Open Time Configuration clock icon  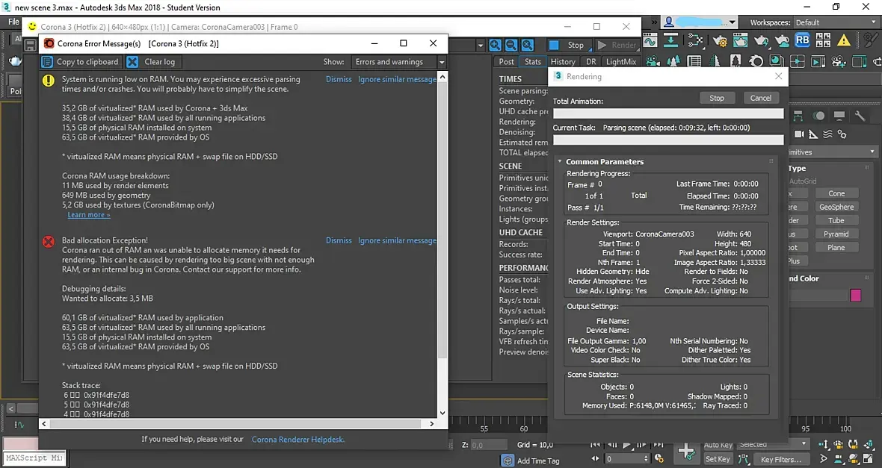click(659, 459)
